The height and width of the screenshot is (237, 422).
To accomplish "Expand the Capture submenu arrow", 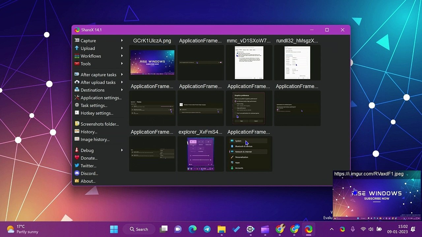I will (x=122, y=40).
